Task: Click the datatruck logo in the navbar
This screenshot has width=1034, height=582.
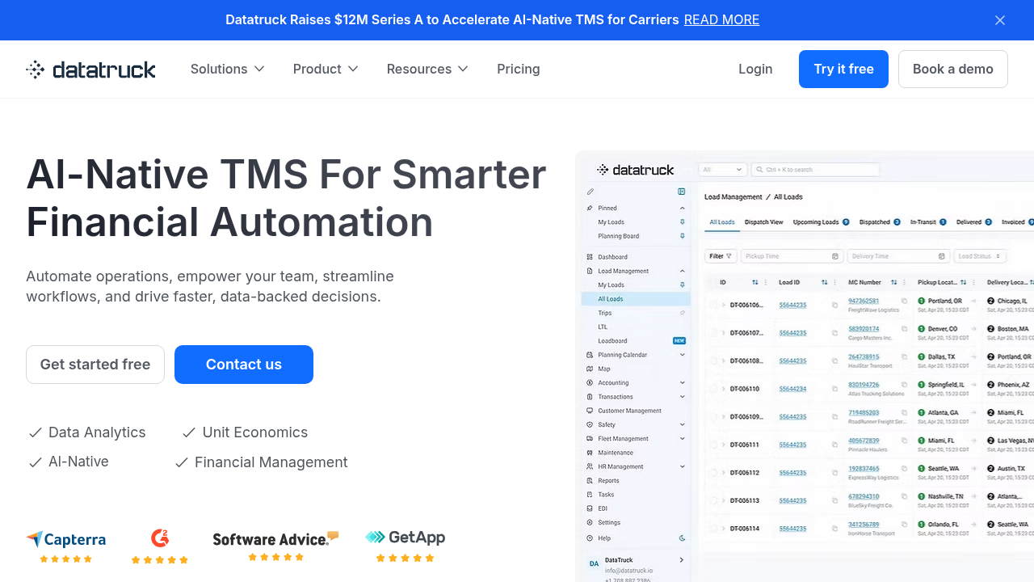Action: (90, 70)
